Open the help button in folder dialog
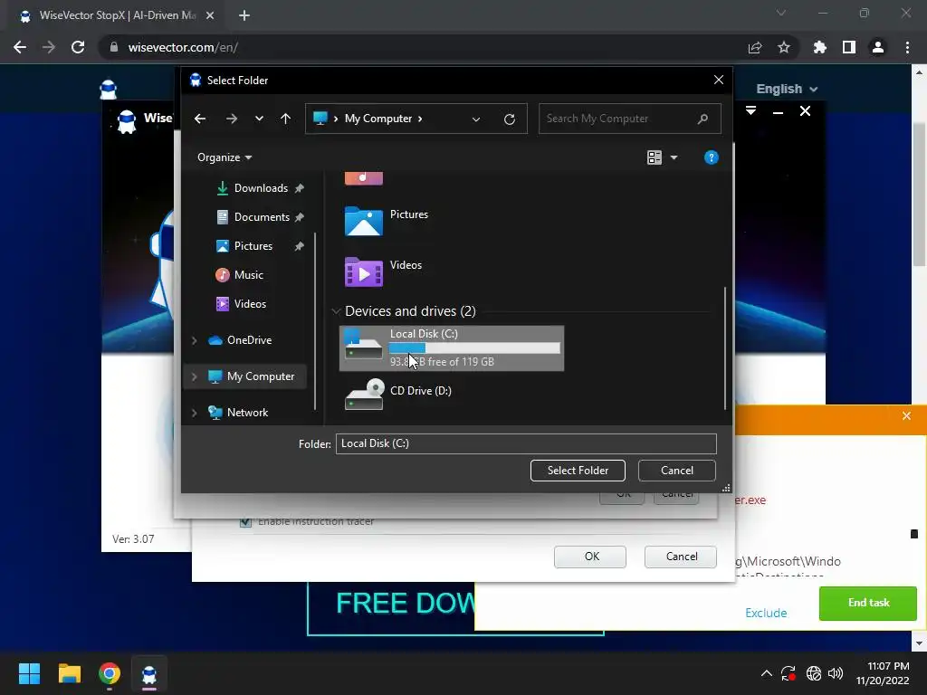This screenshot has width=927, height=695. point(712,157)
